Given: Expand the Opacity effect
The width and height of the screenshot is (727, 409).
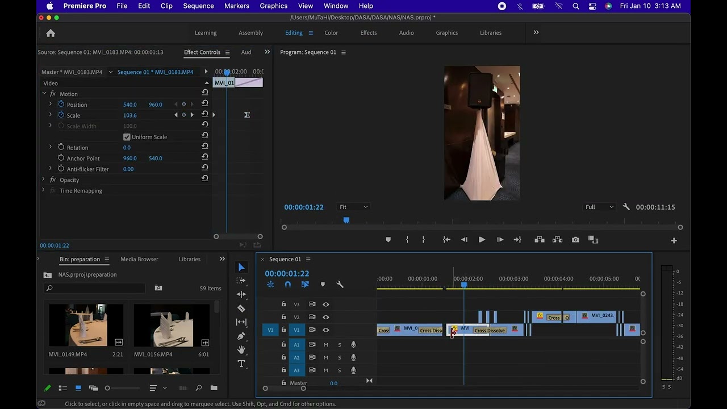Looking at the screenshot, I should click(44, 180).
